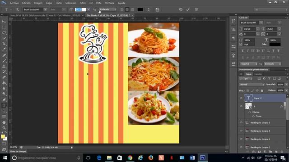Select the Paint Bucket tool
Image resolution: width=289 pixels, height=162 pixels.
[4, 83]
